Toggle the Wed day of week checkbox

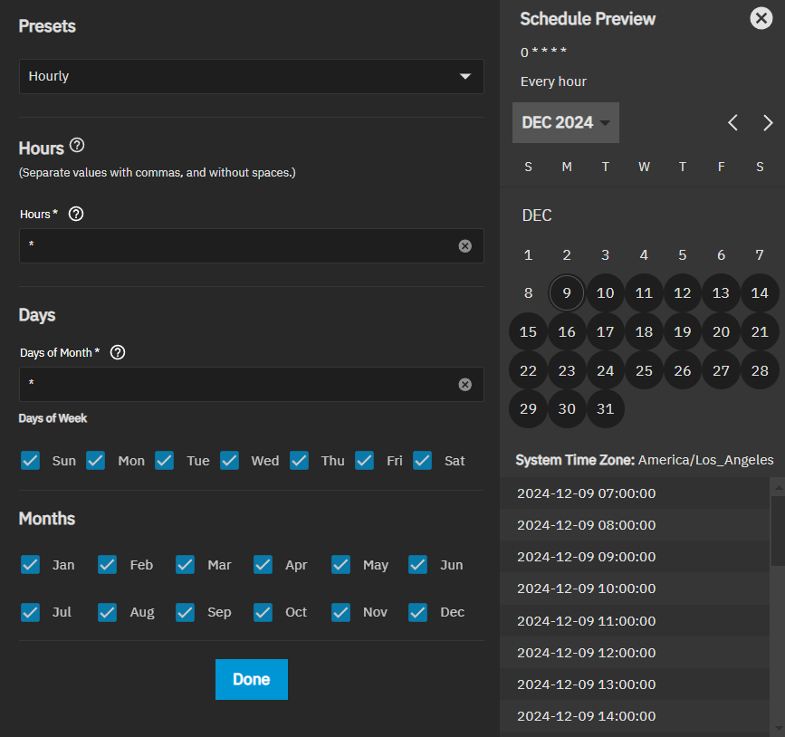pyautogui.click(x=230, y=461)
